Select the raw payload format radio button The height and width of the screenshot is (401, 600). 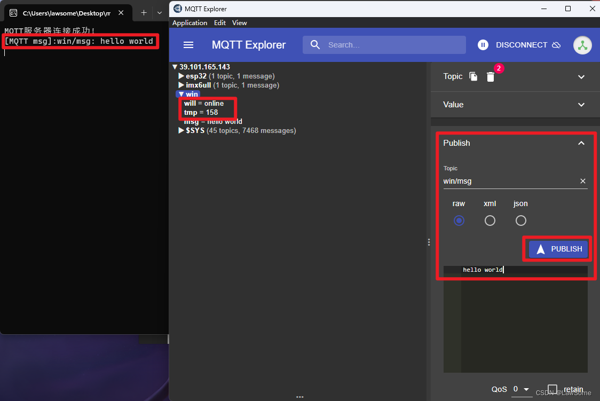pos(459,220)
